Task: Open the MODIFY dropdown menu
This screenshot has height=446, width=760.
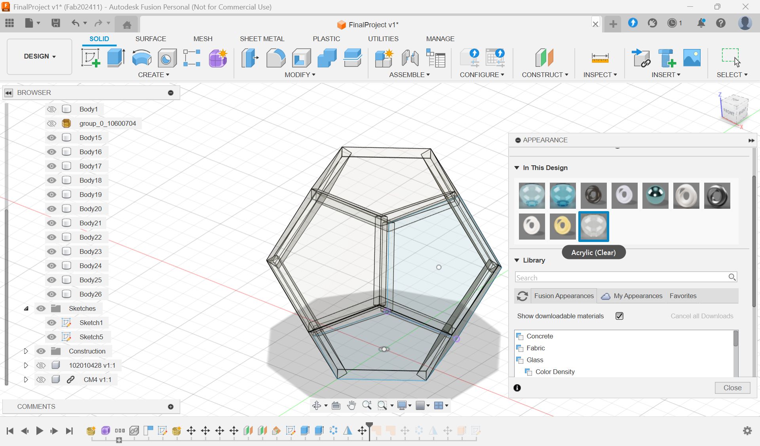Action: 300,75
